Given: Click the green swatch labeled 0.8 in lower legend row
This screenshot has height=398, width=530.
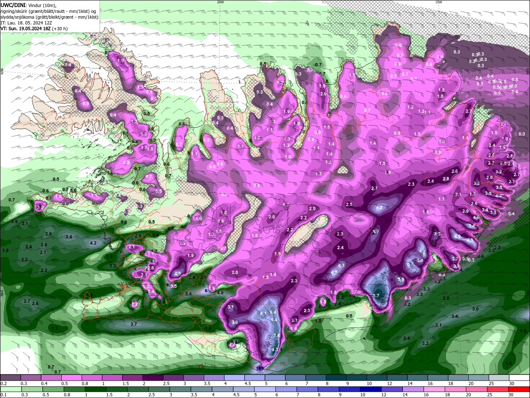Looking at the screenshot, I should tap(74, 389).
